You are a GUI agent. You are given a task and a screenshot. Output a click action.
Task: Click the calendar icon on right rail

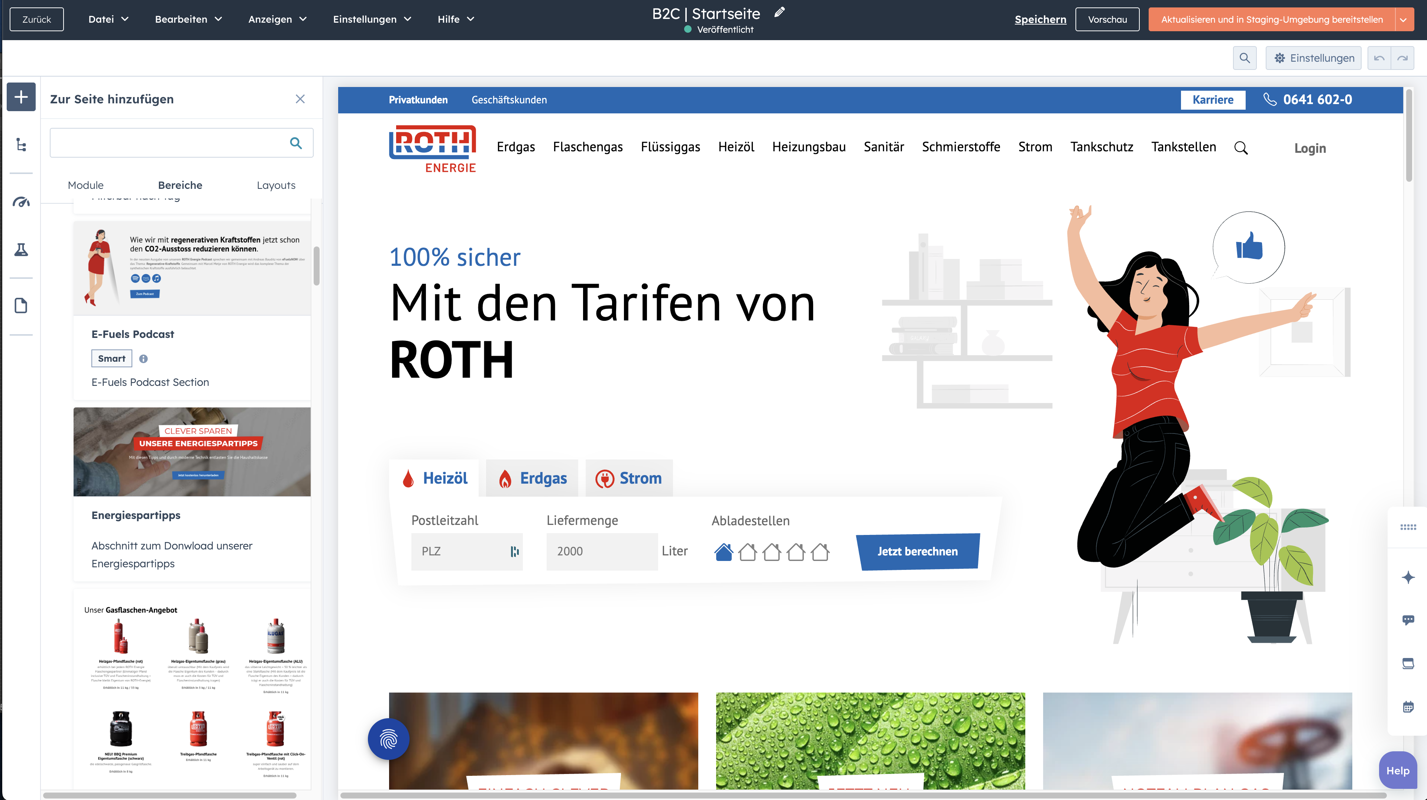pyautogui.click(x=1408, y=707)
